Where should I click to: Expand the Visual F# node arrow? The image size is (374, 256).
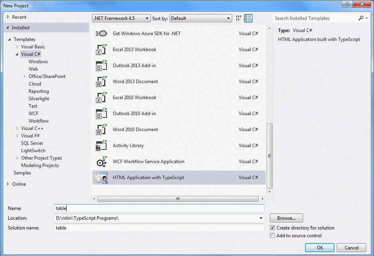pos(17,136)
